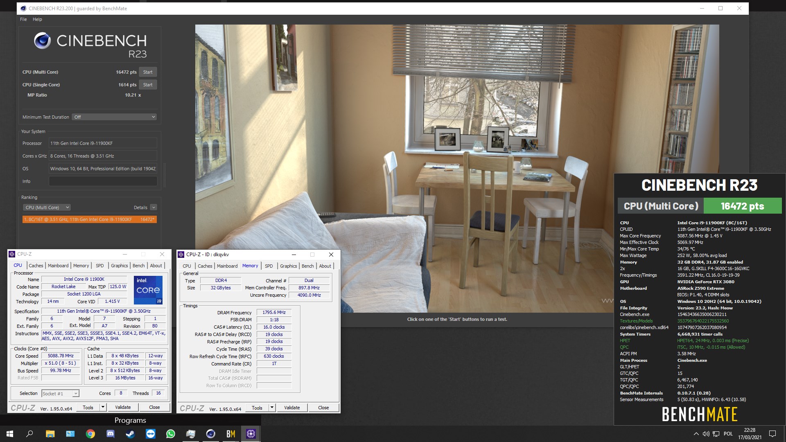Open the notification center icon
Screen dimensions: 786x442
(772, 434)
